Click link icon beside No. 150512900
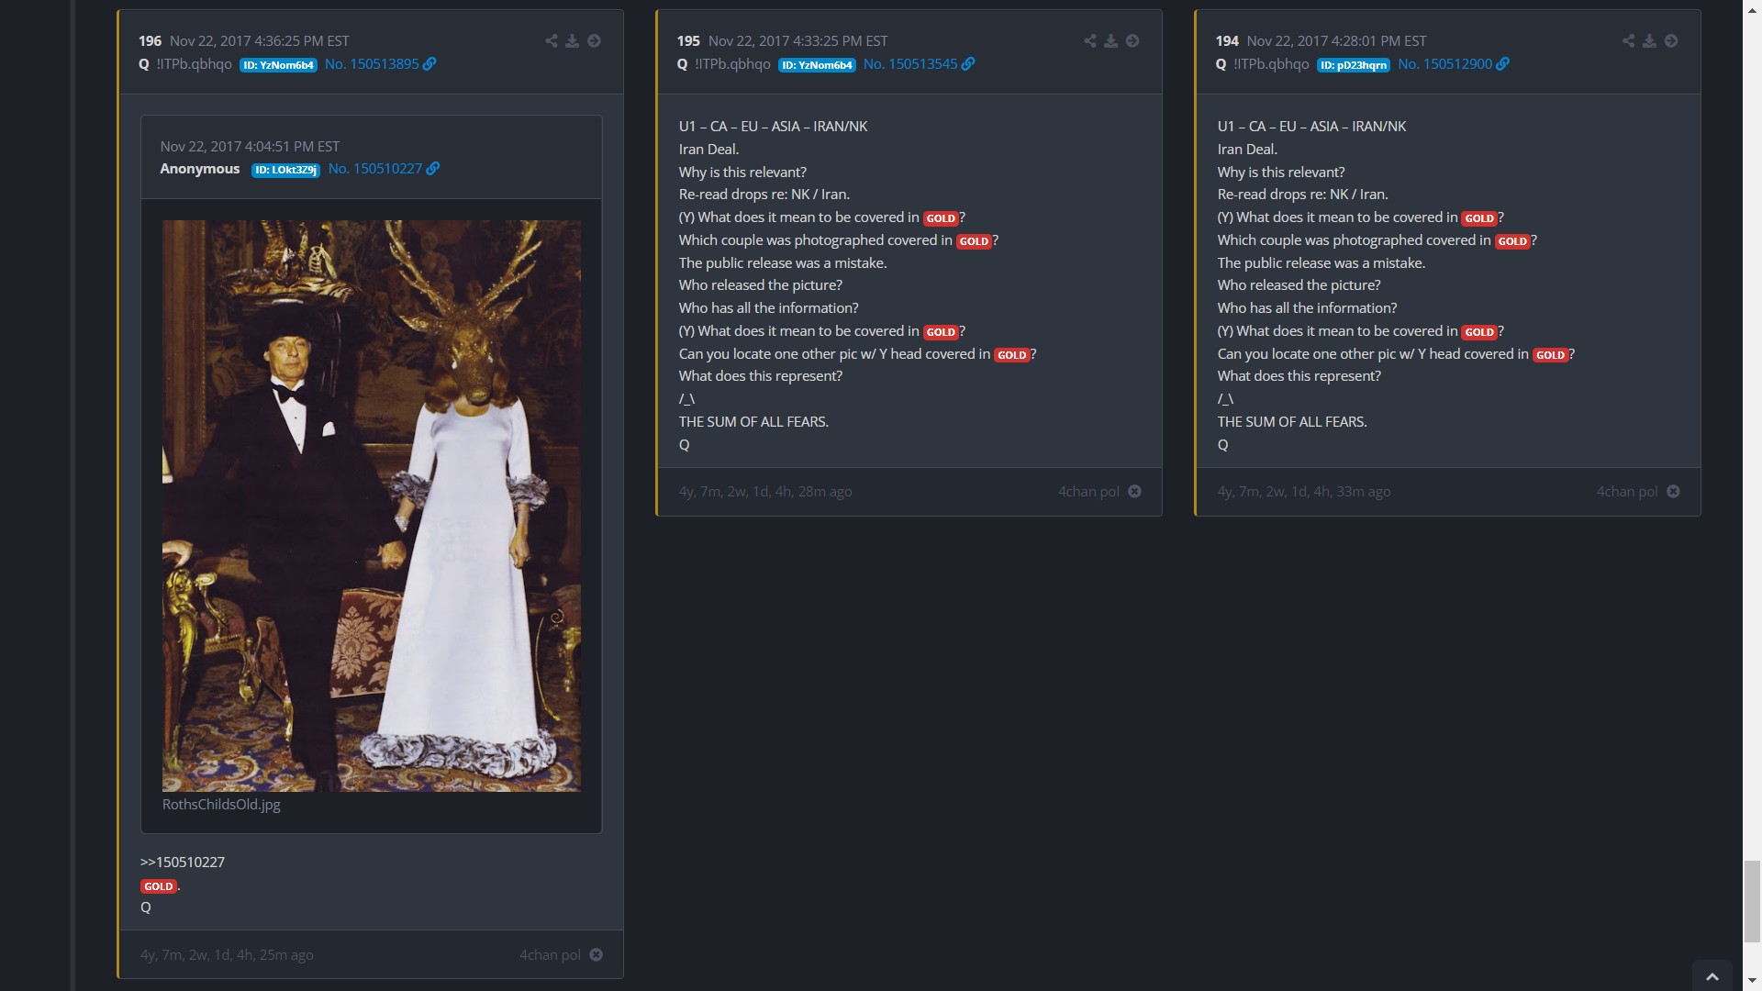The width and height of the screenshot is (1762, 991). (x=1503, y=64)
